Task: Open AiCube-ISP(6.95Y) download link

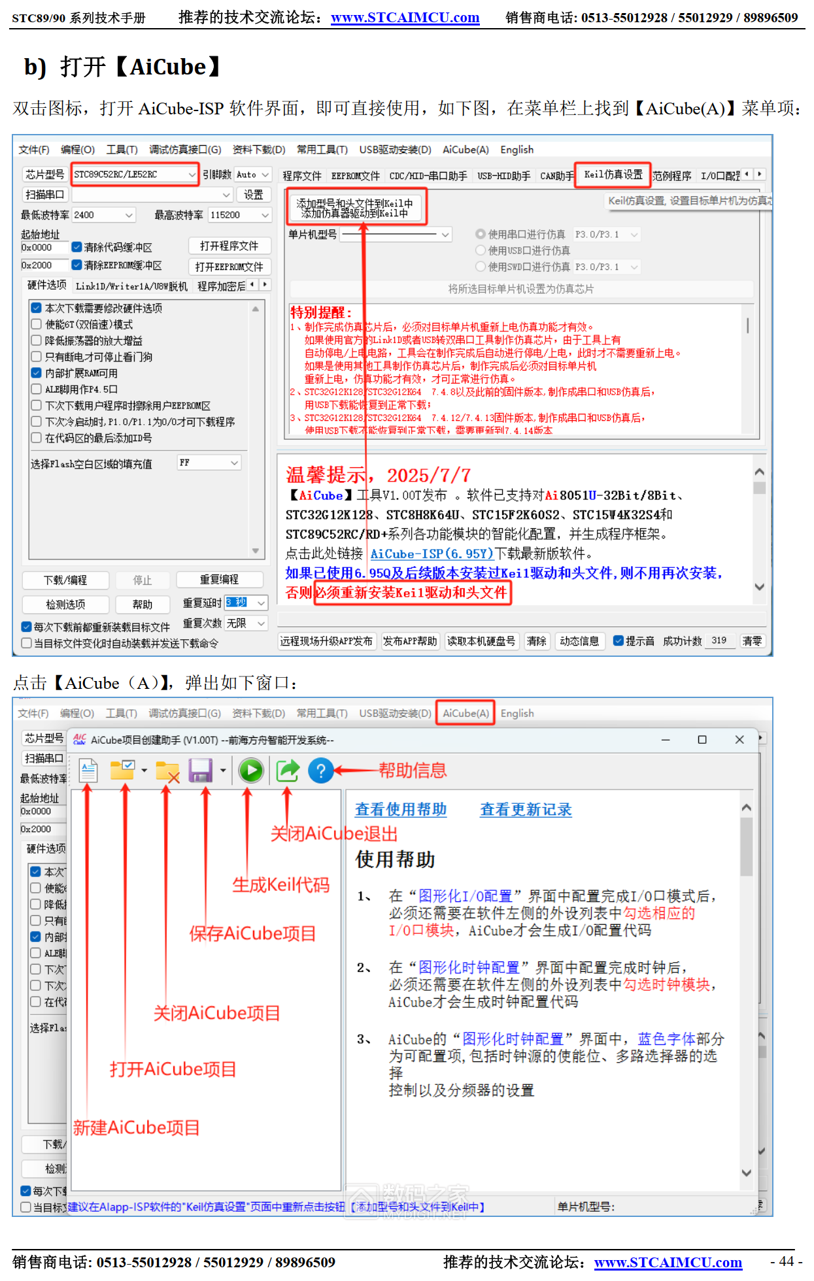Action: [432, 554]
